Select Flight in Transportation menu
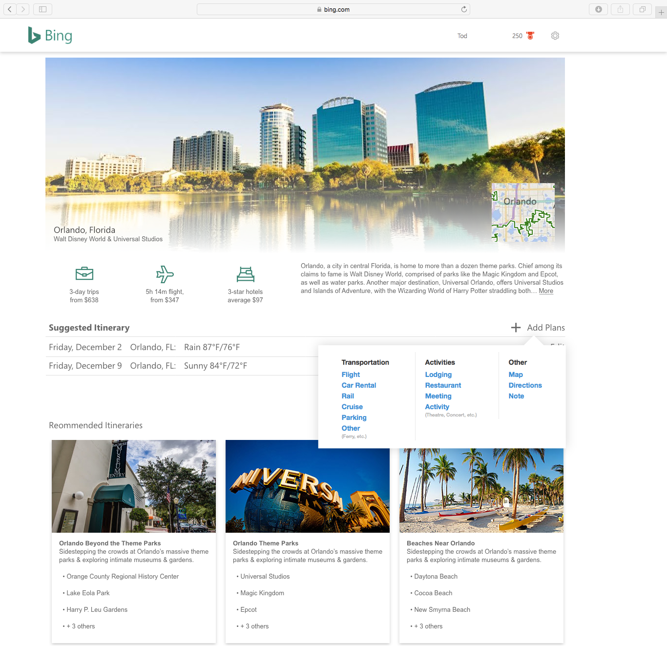 tap(351, 375)
